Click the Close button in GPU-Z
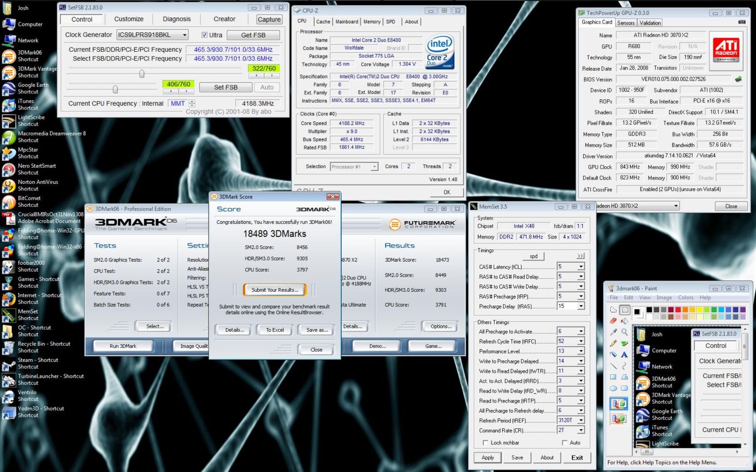756x472 pixels. (x=731, y=206)
